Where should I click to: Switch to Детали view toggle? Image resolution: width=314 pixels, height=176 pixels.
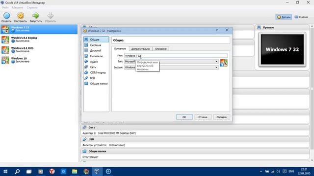pos(284,17)
